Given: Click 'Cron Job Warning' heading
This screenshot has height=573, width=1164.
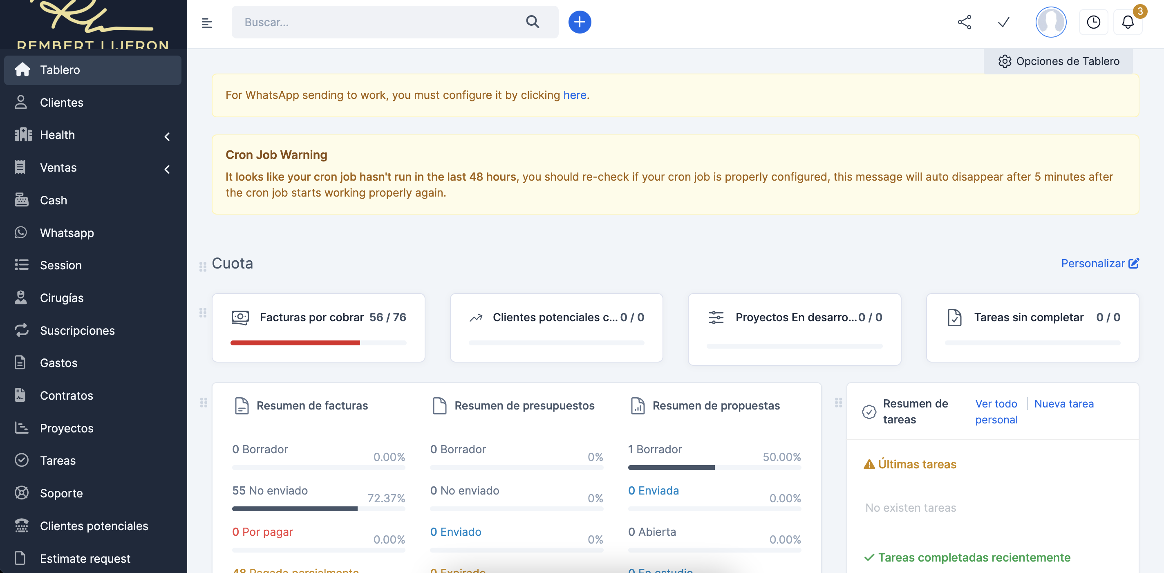Looking at the screenshot, I should (276, 154).
